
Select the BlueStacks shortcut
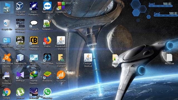[x=48, y=77]
